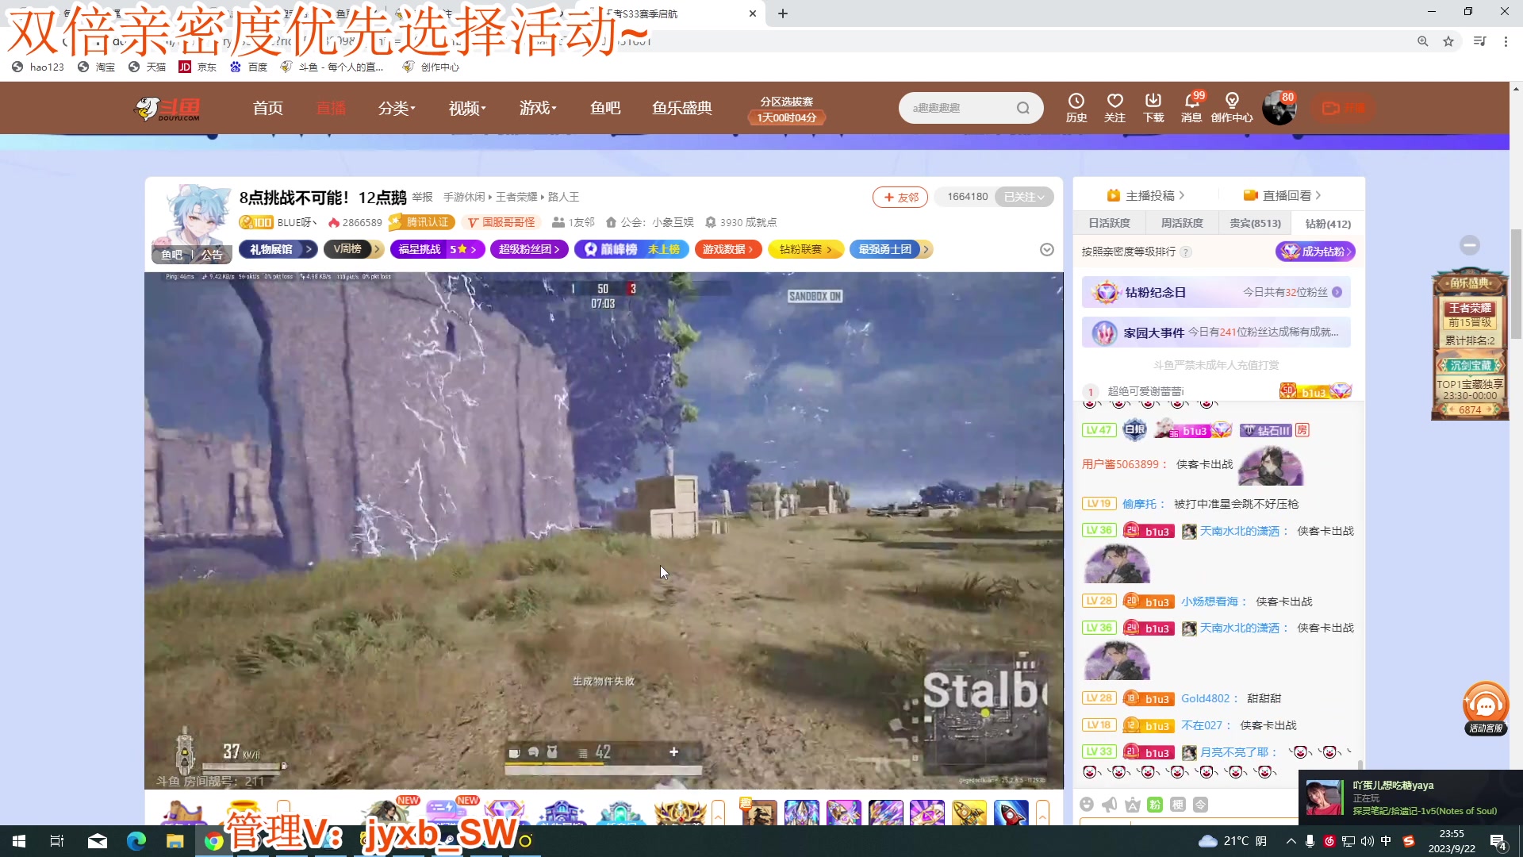The width and height of the screenshot is (1523, 857).
Task: Click the 友邻 add button
Action: 900,197
